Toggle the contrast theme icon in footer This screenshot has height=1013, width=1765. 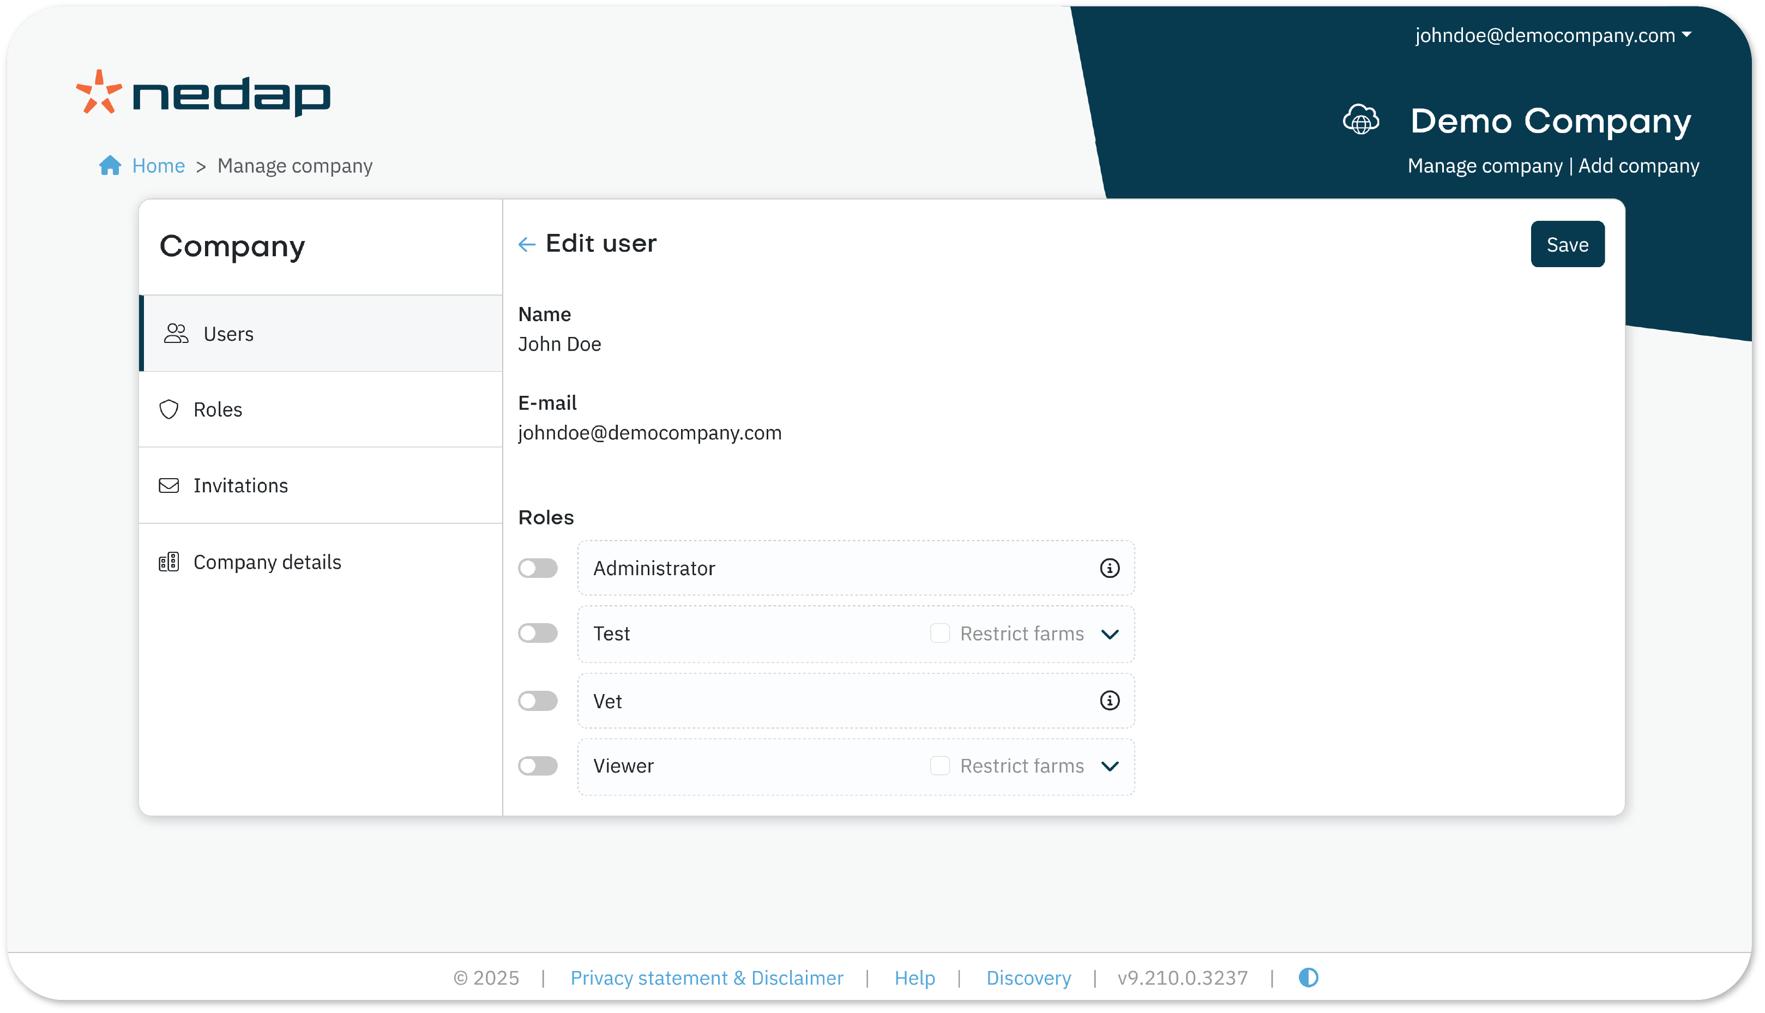pyautogui.click(x=1308, y=978)
